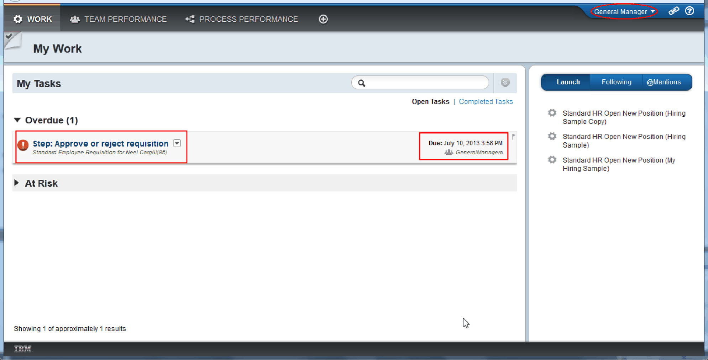708x360 pixels.
Task: Open the task actions dropdown arrow
Action: coord(177,143)
